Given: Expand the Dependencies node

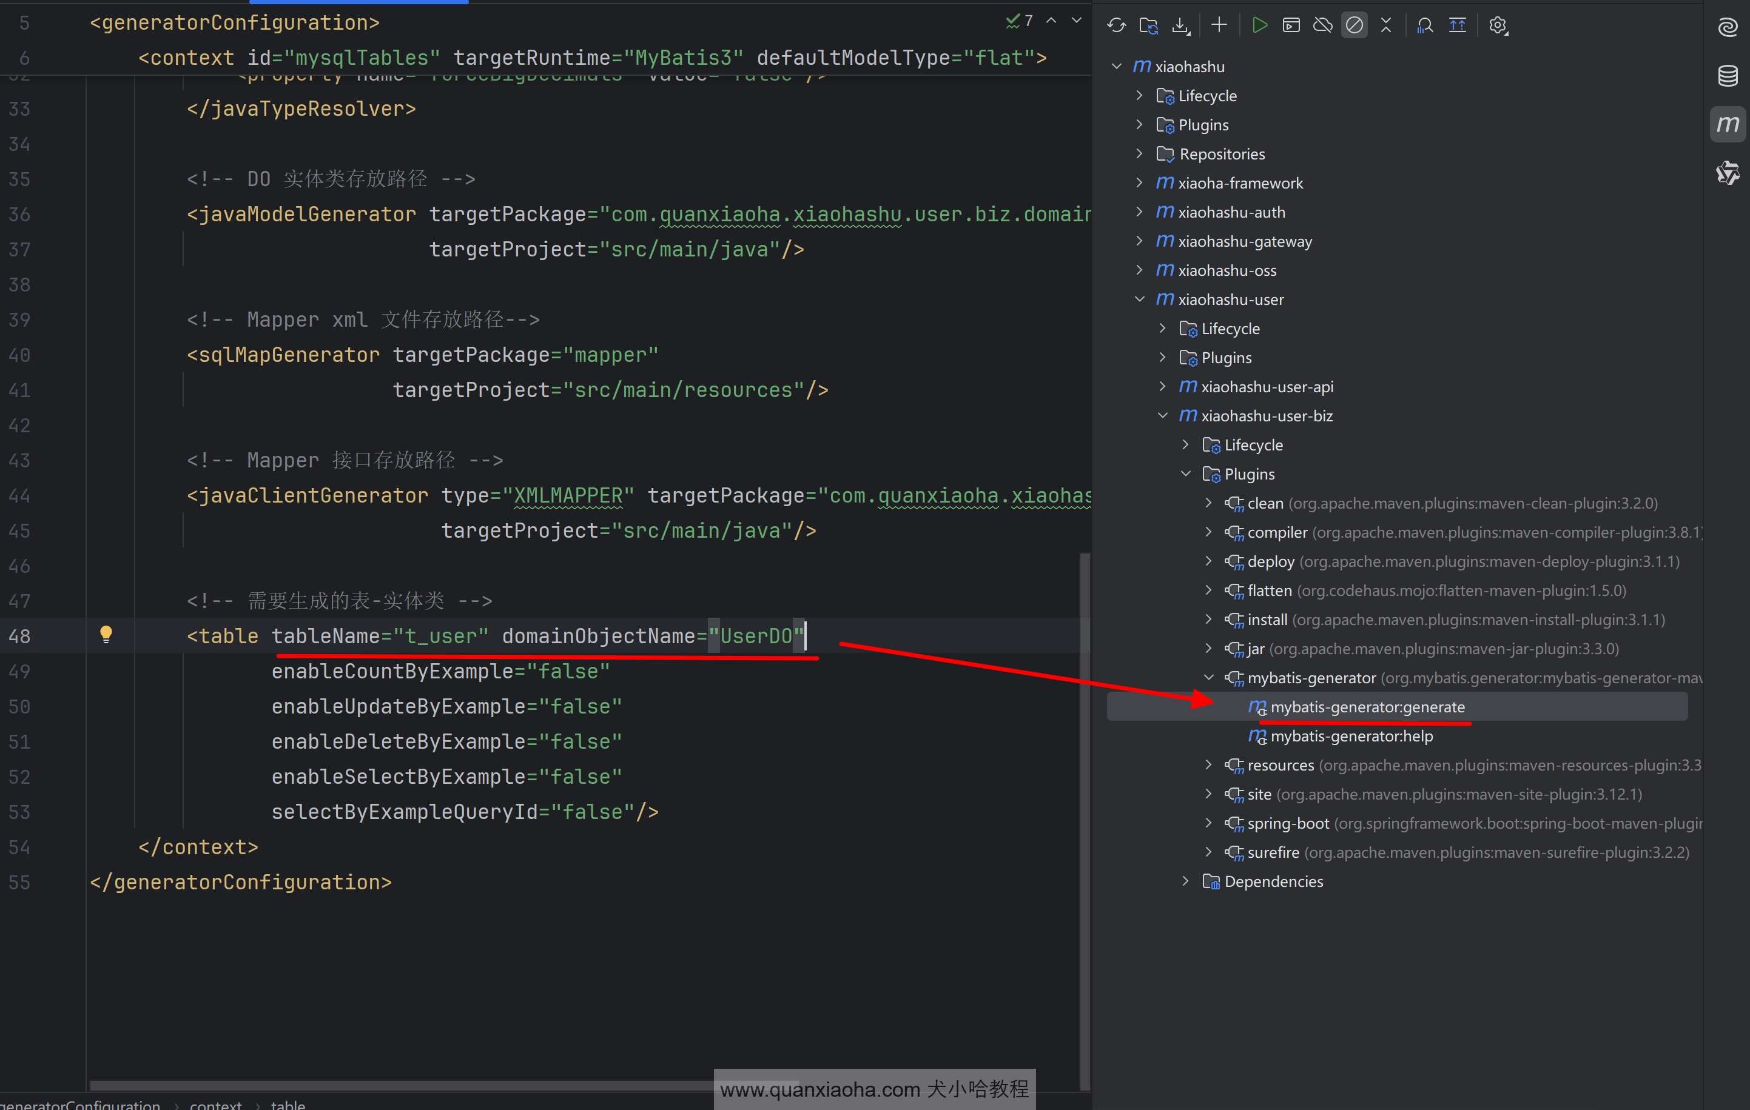Looking at the screenshot, I should tap(1185, 880).
